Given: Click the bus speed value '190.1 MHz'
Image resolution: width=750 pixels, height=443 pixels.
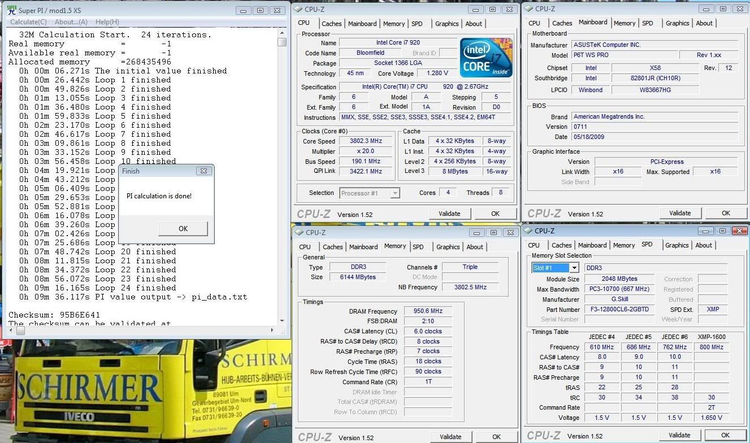Looking at the screenshot, I should tap(366, 162).
